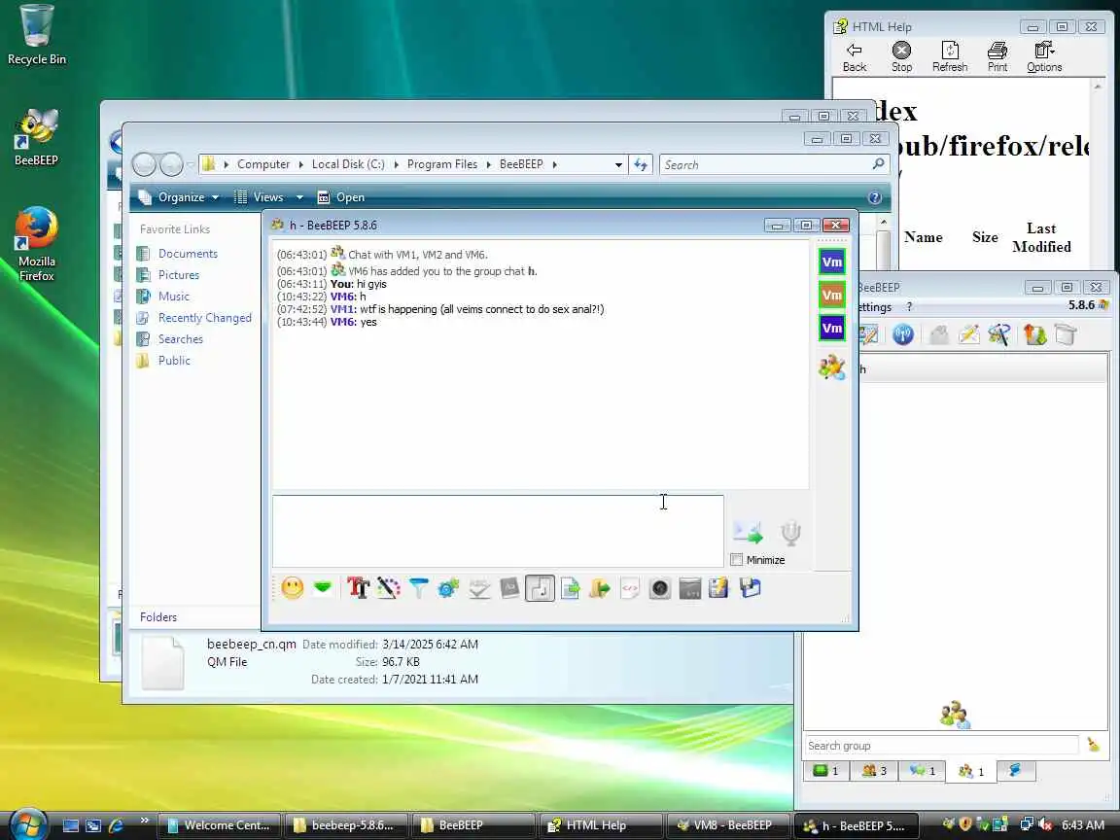Open chat settings blue gear icon
This screenshot has width=1120, height=840.
point(448,588)
